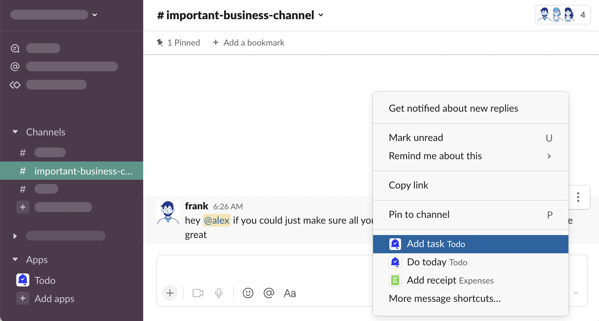Click Add apps in the sidebar

tap(54, 299)
